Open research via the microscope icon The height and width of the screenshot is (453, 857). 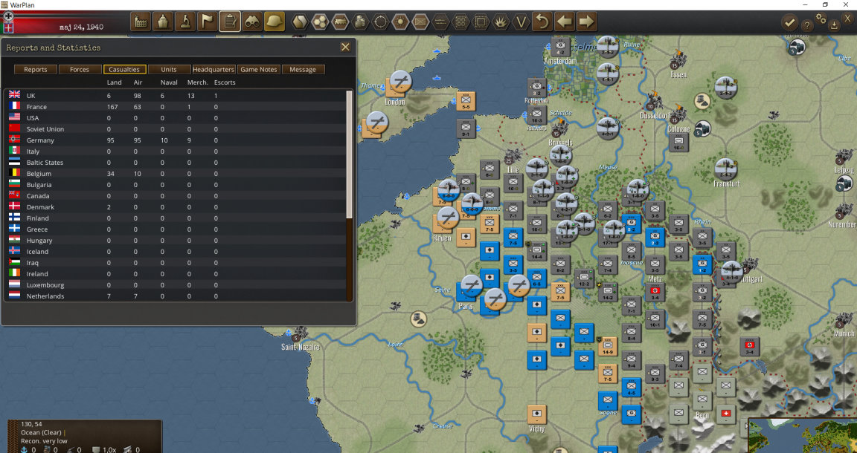click(185, 22)
